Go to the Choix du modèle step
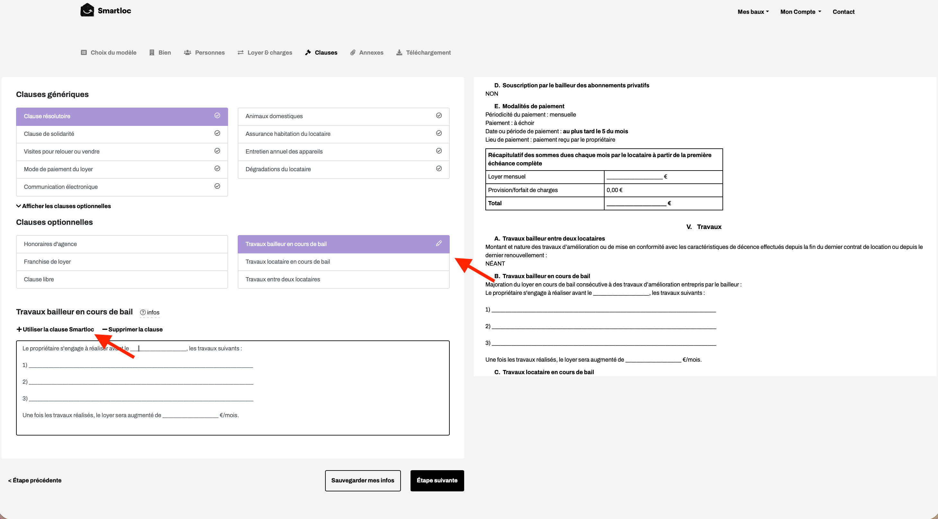 tap(109, 52)
